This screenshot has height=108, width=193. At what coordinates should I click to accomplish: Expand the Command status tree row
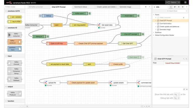(x=156, y=23)
